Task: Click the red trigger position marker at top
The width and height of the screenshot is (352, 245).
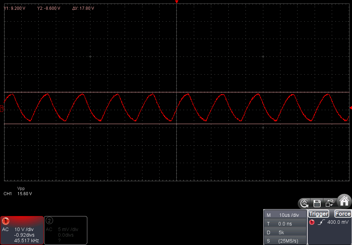Action: [177, 2]
